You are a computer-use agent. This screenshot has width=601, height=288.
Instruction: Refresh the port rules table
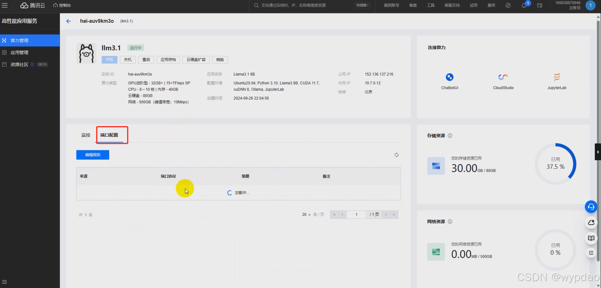[x=397, y=155]
